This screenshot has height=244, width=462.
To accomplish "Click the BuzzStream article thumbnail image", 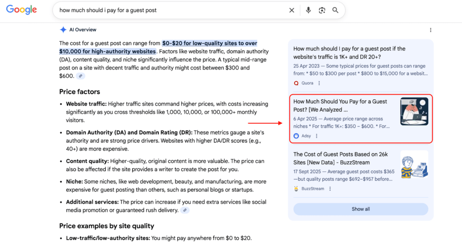I will [x=414, y=164].
